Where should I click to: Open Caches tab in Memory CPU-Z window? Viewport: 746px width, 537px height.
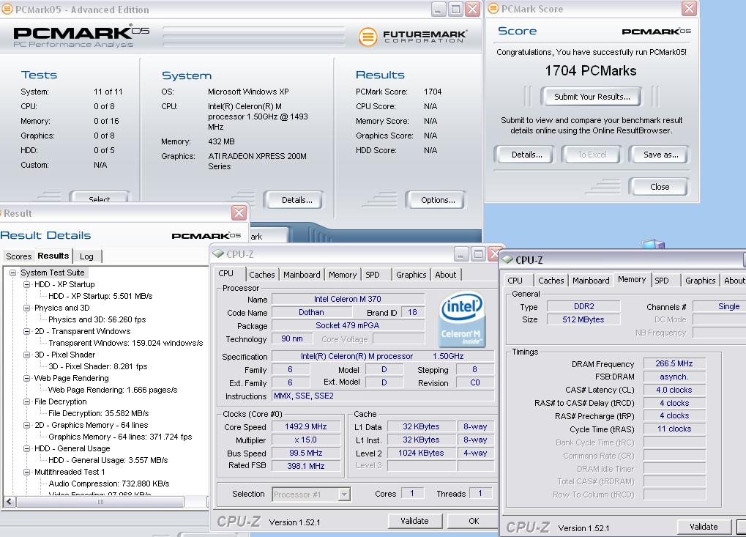[x=551, y=281]
